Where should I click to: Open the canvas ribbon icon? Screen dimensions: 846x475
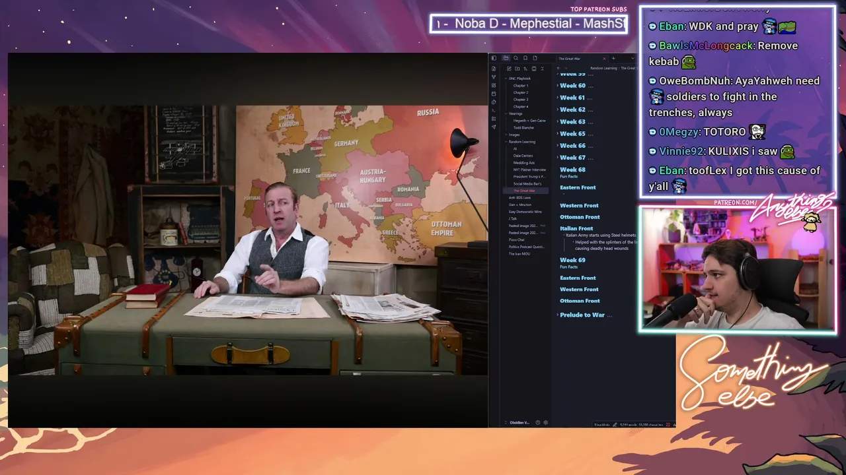[x=493, y=86]
